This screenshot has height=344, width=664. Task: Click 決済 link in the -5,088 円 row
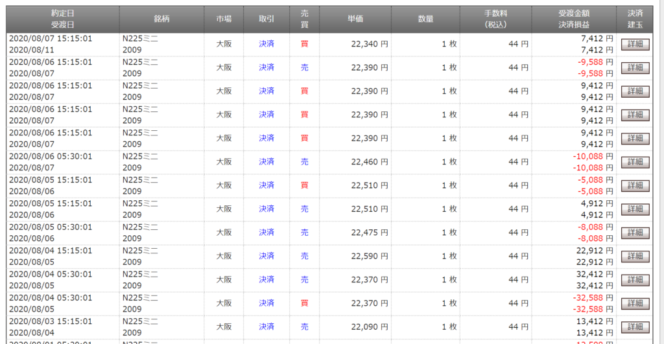[x=267, y=185]
